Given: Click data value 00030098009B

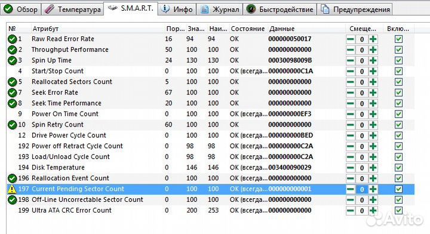Looking at the screenshot, I should (x=290, y=60).
